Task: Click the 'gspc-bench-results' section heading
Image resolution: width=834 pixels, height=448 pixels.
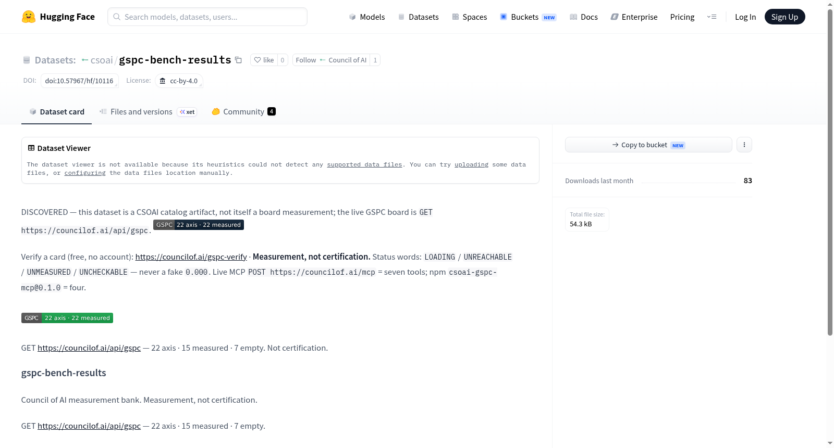Action: 64,373
